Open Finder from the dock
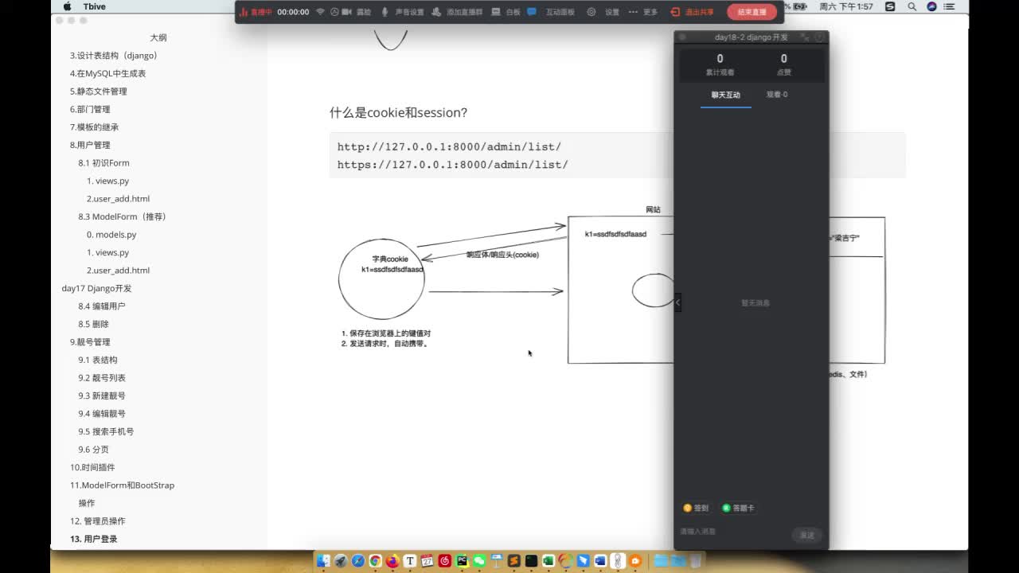 pos(322,561)
